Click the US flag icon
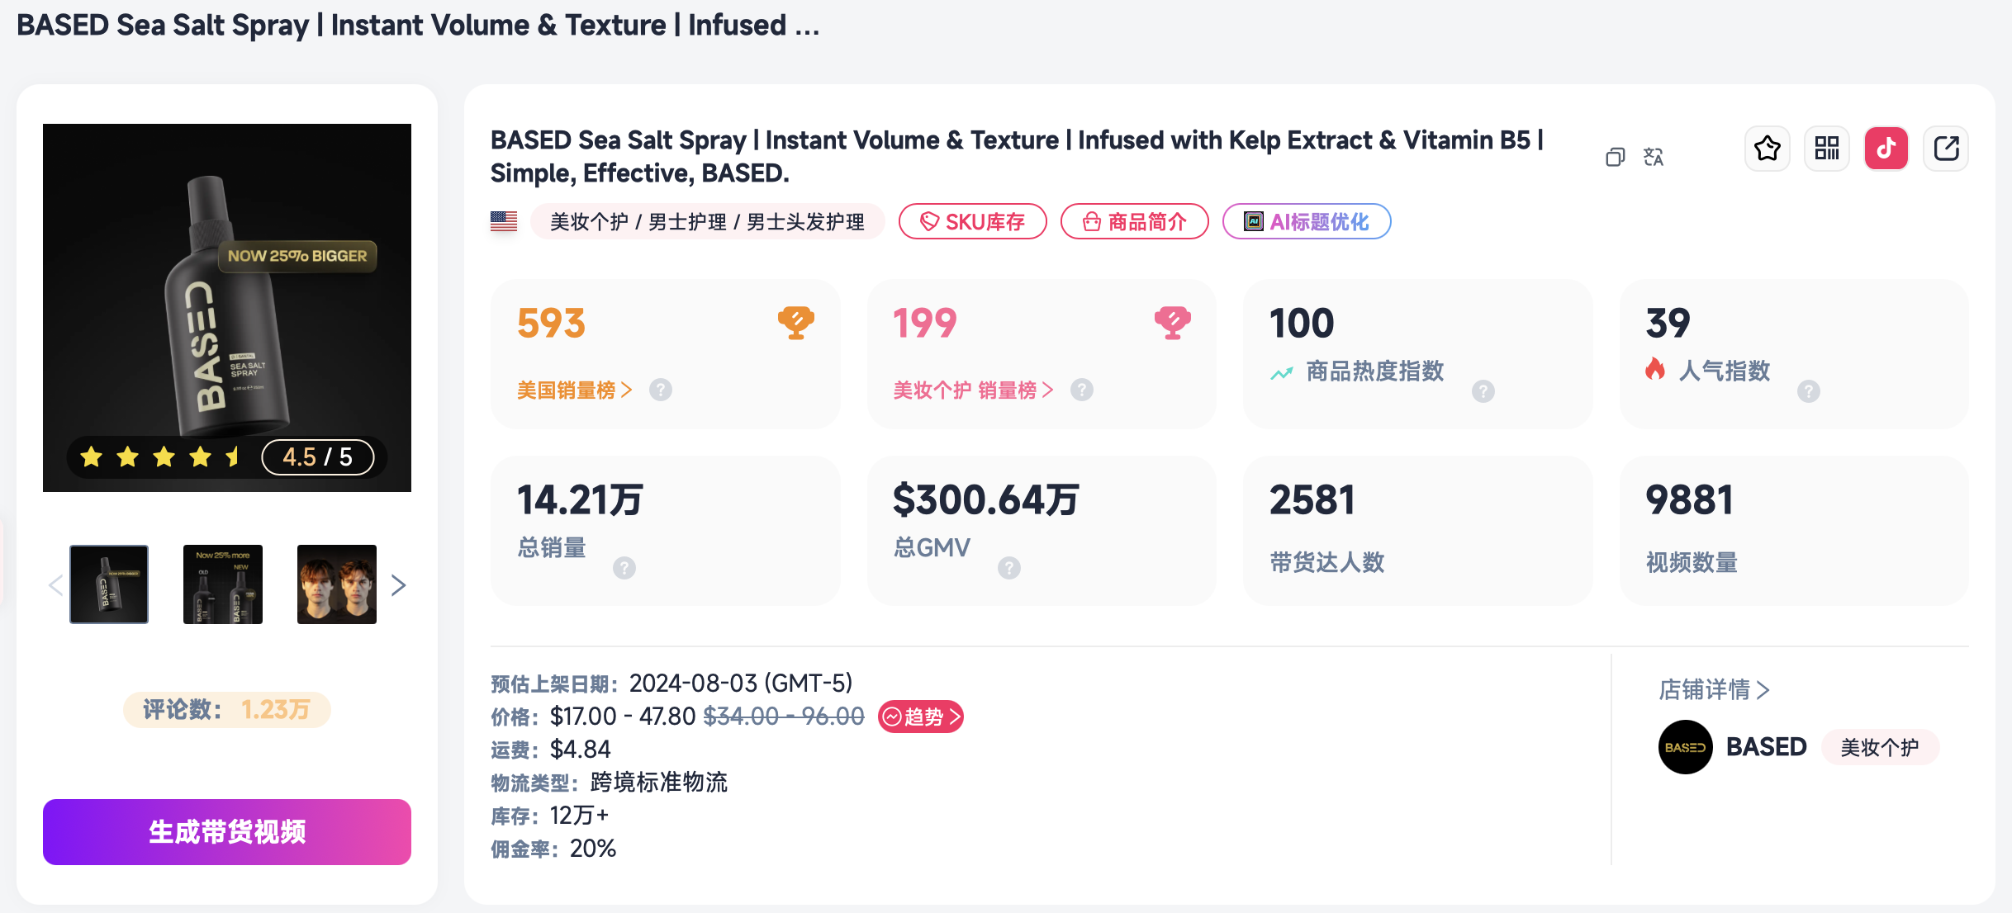Image resolution: width=2012 pixels, height=913 pixels. coord(504,221)
